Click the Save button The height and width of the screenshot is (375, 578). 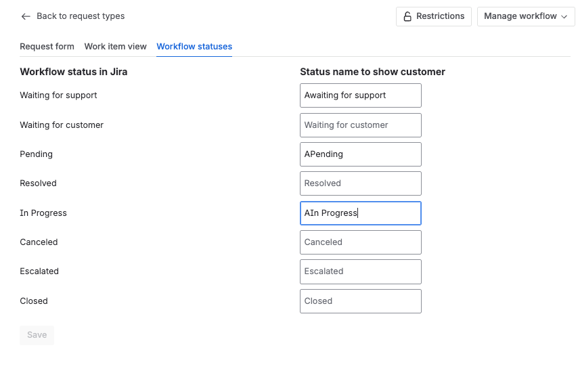click(37, 335)
